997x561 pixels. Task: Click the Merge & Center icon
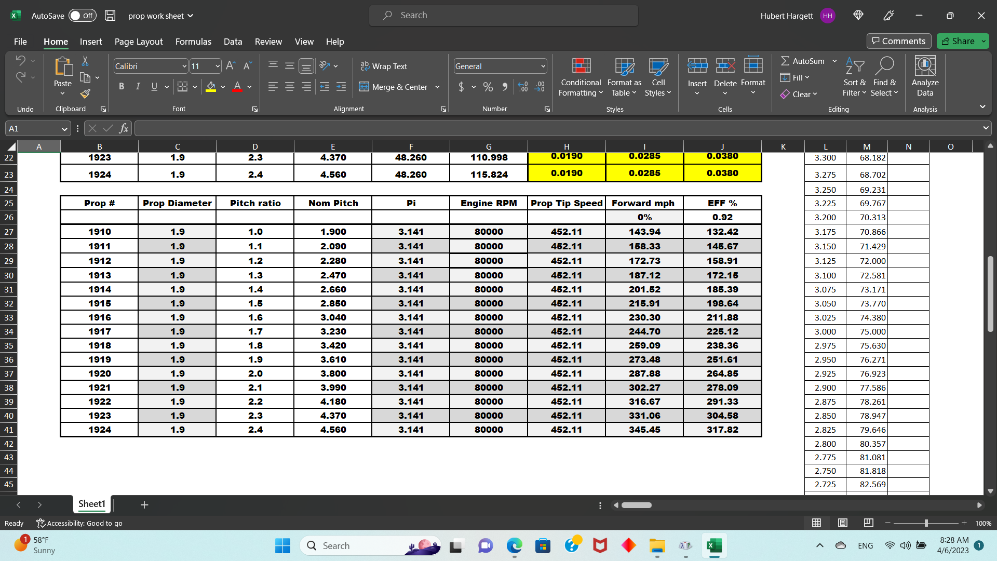pos(364,87)
